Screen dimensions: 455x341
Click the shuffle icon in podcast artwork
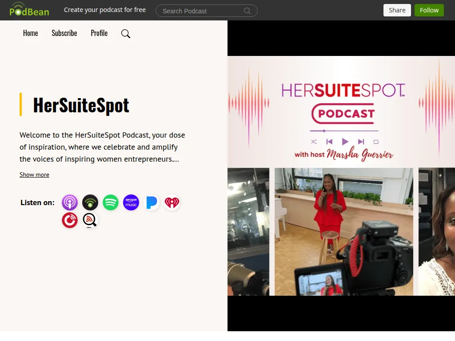point(314,142)
